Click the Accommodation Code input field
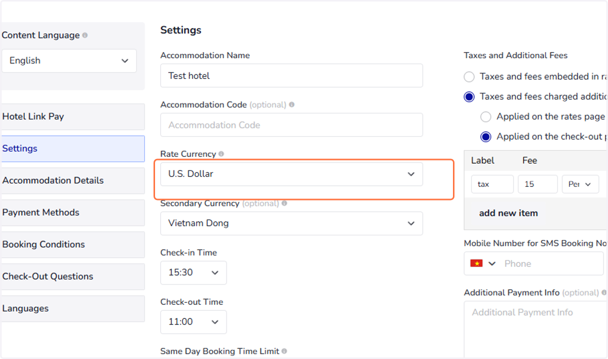Image resolution: width=608 pixels, height=359 pixels. pyautogui.click(x=291, y=125)
